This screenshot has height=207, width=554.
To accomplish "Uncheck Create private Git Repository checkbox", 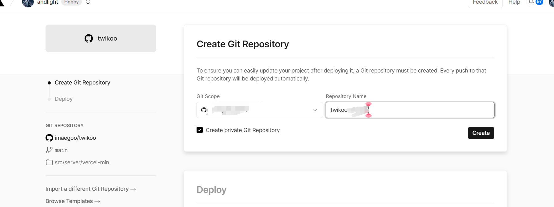I will pyautogui.click(x=200, y=130).
